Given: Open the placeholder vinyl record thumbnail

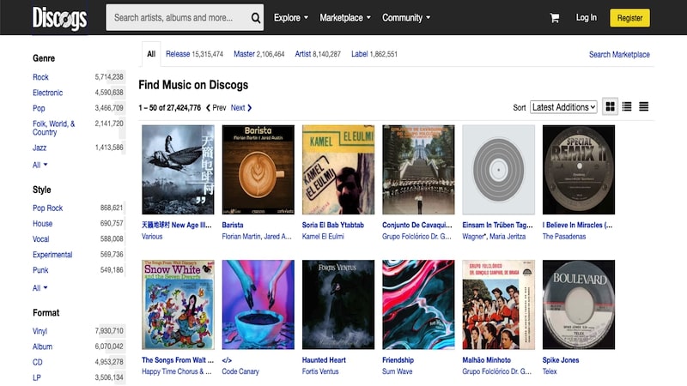Looking at the screenshot, I should [499, 170].
